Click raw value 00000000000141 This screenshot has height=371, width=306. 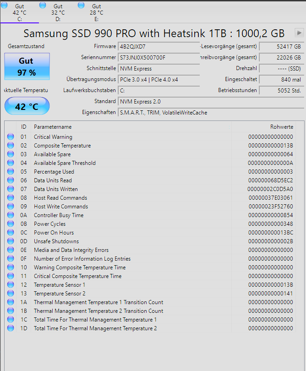point(271,294)
